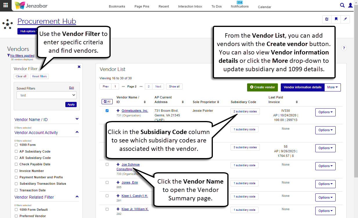Open Notifications in top navigation

(240, 6)
